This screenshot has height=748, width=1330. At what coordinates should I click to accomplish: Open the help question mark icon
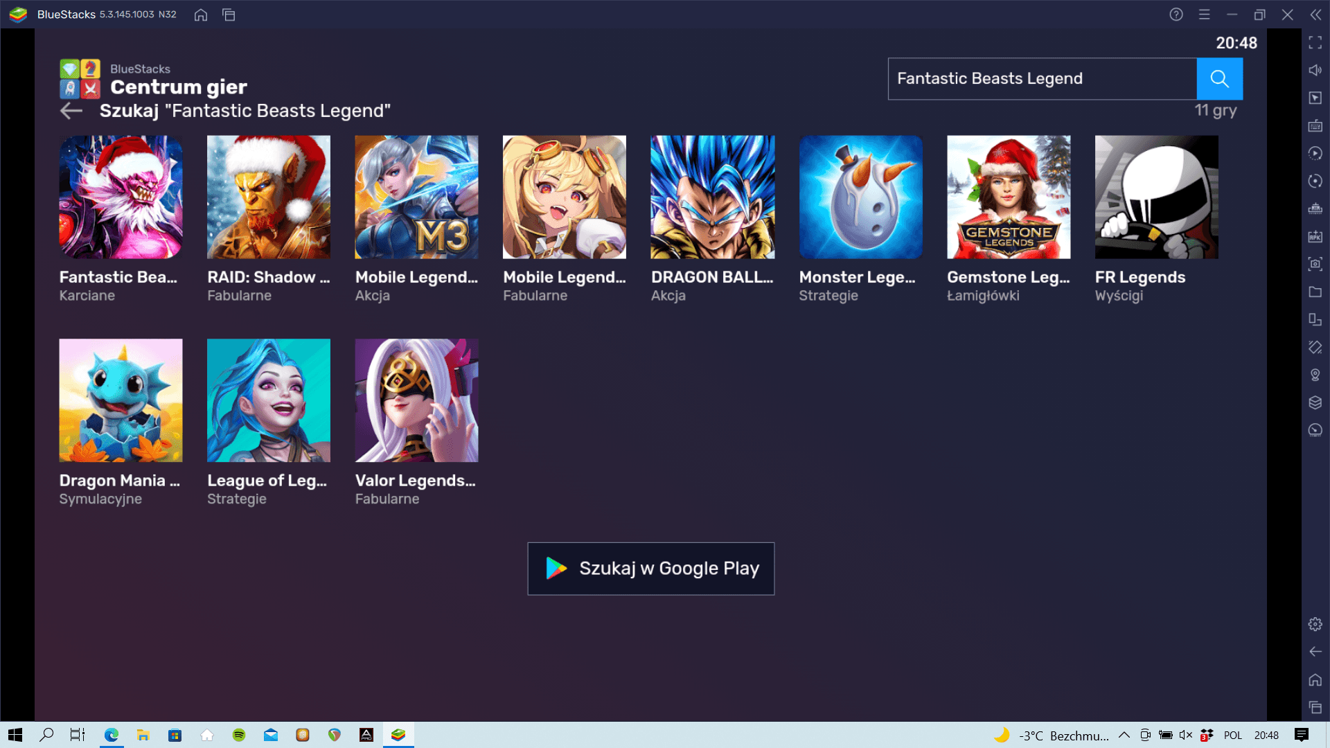1176,15
